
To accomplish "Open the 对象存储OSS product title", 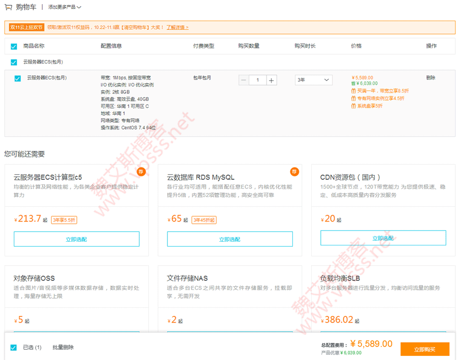I will point(34,278).
